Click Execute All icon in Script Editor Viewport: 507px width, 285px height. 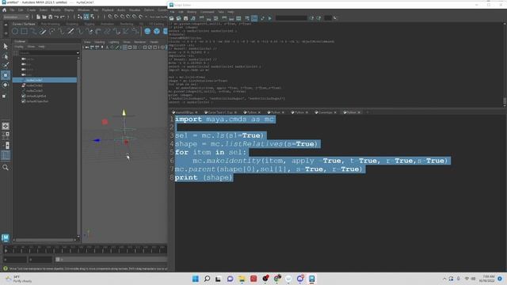point(262,18)
